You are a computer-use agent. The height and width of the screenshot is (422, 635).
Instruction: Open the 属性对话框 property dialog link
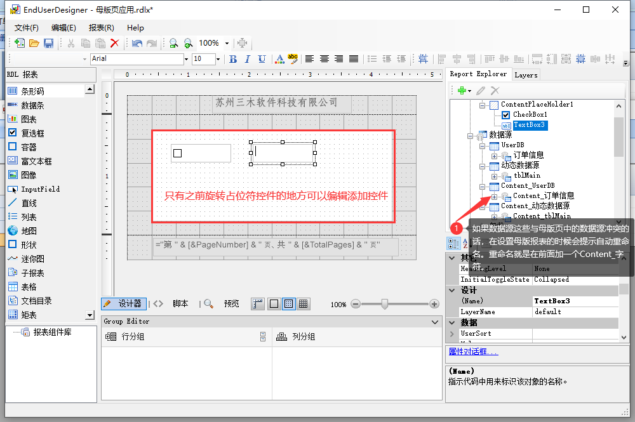[473, 352]
